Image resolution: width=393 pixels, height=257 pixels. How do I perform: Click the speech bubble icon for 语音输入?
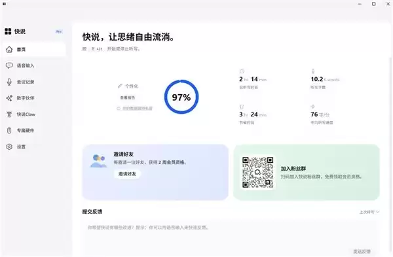coord(9,65)
